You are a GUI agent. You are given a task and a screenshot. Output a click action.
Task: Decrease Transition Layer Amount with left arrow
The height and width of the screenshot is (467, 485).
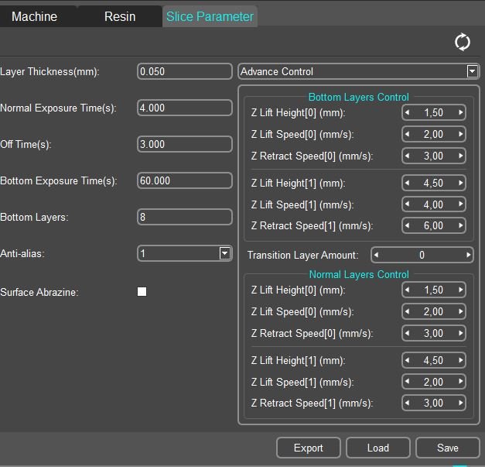point(377,255)
